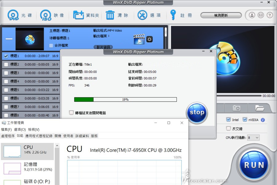Image resolution: width=277 pixels, height=185 pixels.
Task: Select the 磁碟 0 disk item in sidebar
Action: click(x=27, y=181)
